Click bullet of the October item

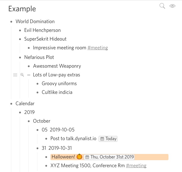[29, 121]
